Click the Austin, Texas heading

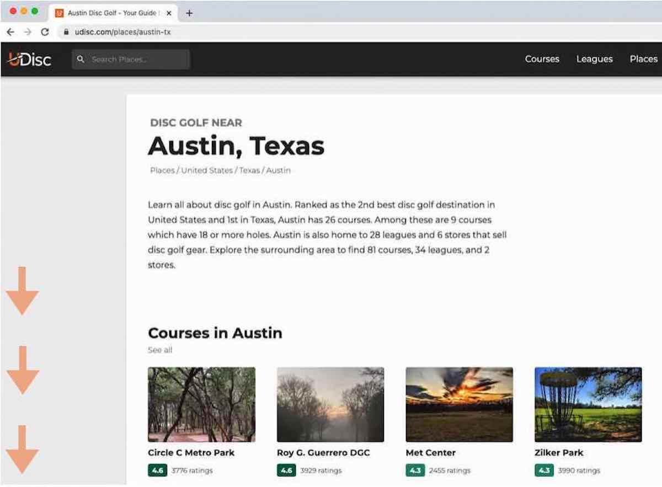coord(236,146)
